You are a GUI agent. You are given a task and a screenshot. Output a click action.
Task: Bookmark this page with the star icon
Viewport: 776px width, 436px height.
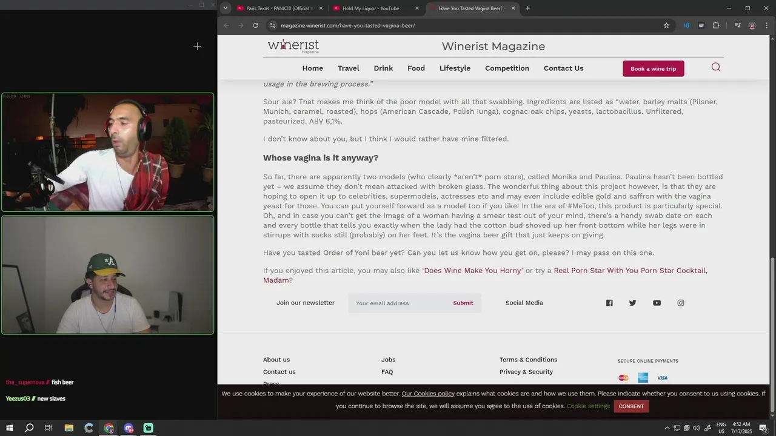click(666, 25)
